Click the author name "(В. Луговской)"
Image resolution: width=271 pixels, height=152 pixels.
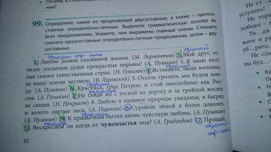tap(111, 79)
